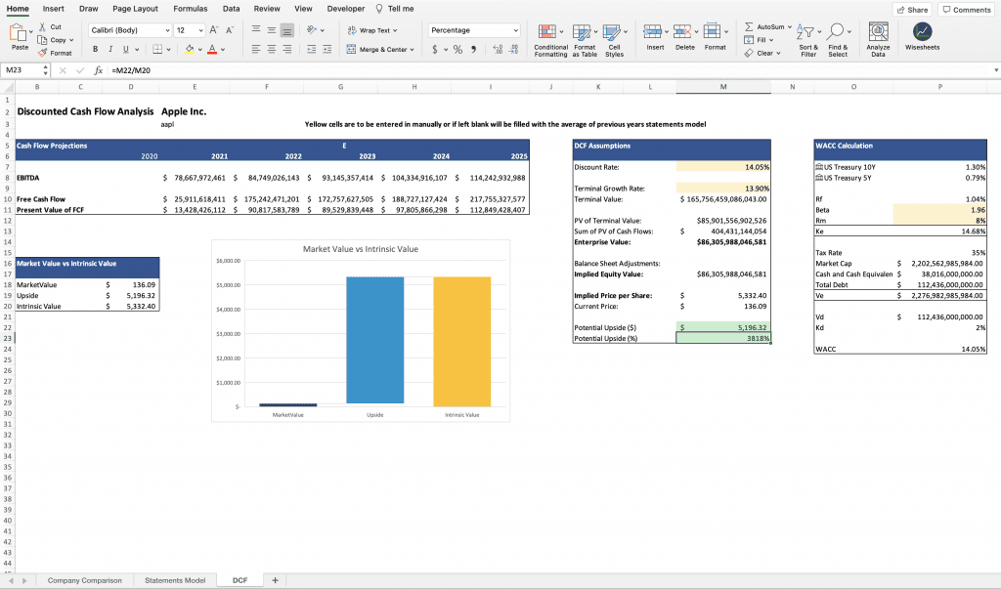Decrease the decimal places
Viewport: 1001px width, 589px height.
pyautogui.click(x=514, y=49)
